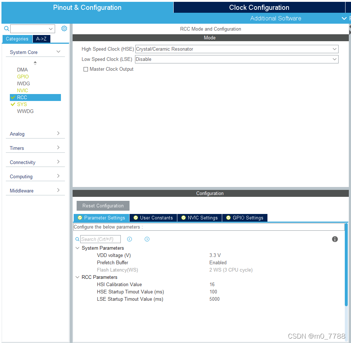Collapse the System Parameters group

(x=77, y=248)
